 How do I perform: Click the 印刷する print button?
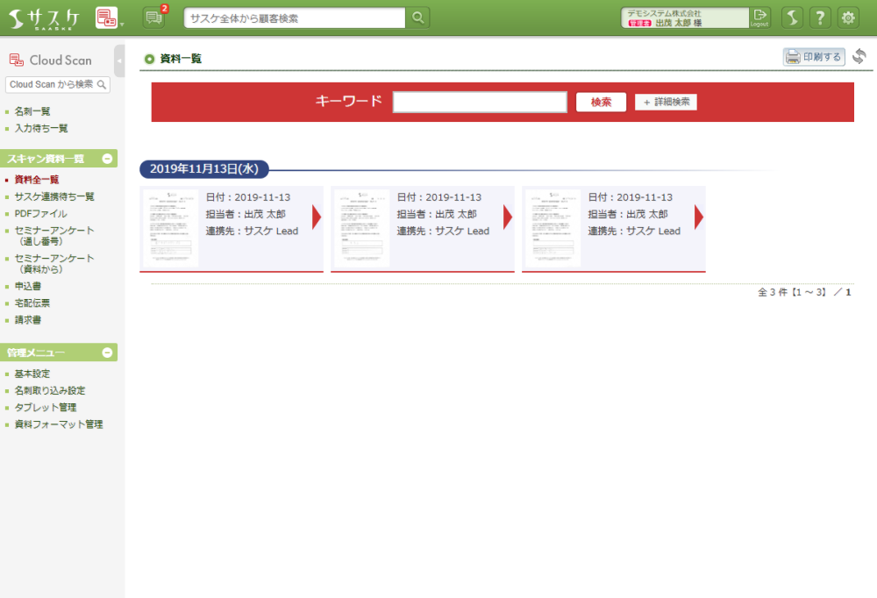coord(814,56)
